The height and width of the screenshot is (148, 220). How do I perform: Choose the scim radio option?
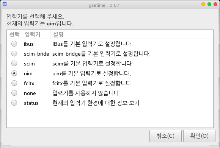tap(14, 64)
